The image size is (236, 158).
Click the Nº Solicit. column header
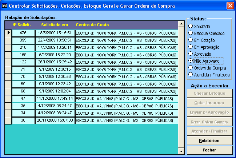(22, 25)
